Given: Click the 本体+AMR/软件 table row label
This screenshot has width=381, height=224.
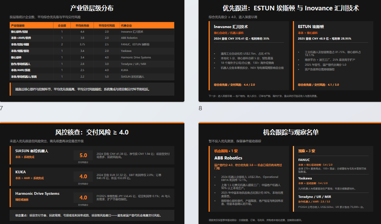Looking at the screenshot, I should click(21, 38).
